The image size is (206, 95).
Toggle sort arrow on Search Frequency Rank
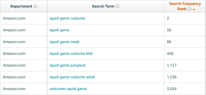pyautogui.click(x=194, y=9)
